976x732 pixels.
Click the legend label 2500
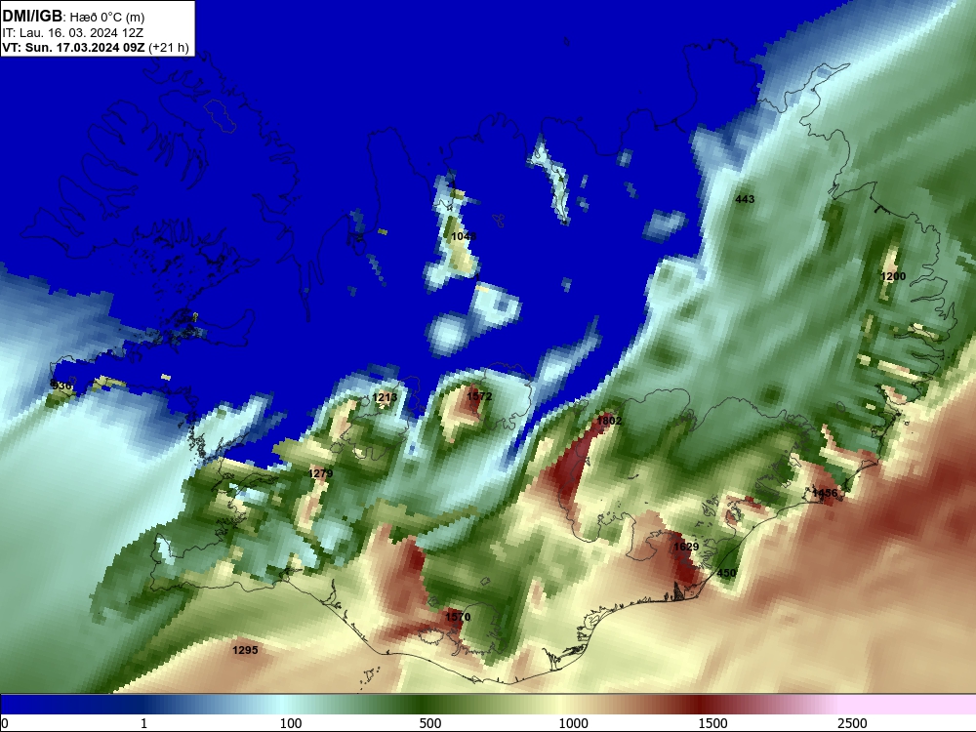(x=852, y=723)
